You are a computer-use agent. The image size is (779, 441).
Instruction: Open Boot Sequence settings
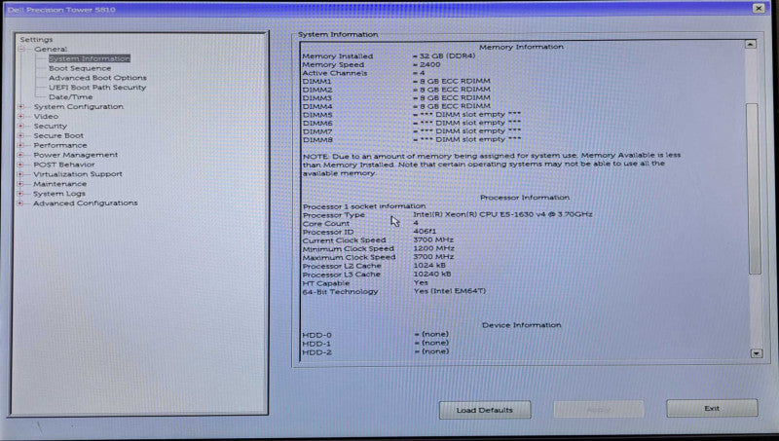click(80, 68)
